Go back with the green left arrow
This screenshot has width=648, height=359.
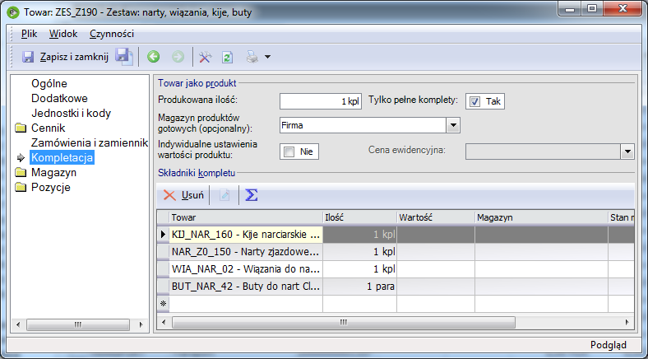(x=153, y=57)
